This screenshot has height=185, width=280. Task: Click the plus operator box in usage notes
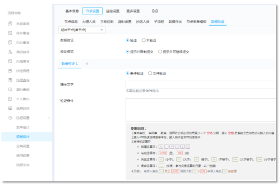pos(161,146)
